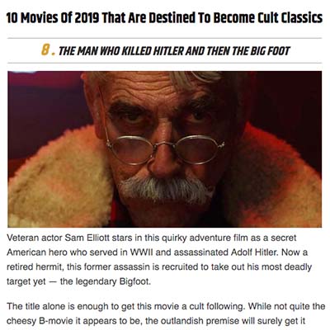Screen dimensions: 330x330
Task: Click the words 'Veteran actor' starting the paragraph
Action: pos(34,238)
